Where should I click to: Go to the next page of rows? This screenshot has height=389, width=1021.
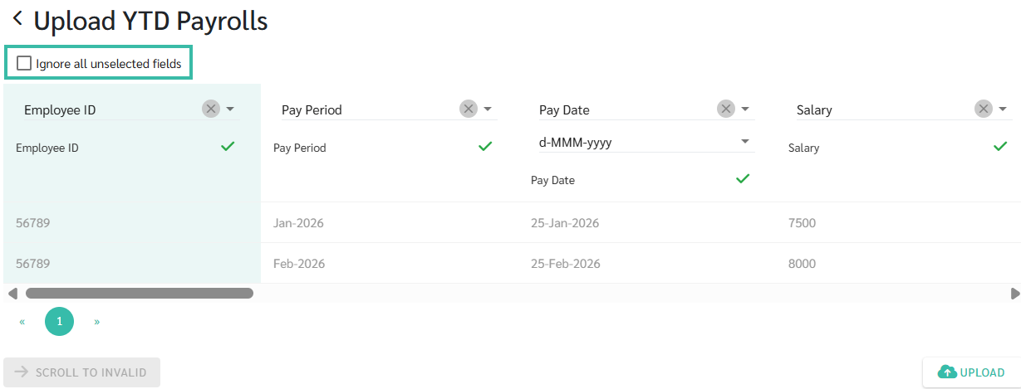pyautogui.click(x=97, y=321)
